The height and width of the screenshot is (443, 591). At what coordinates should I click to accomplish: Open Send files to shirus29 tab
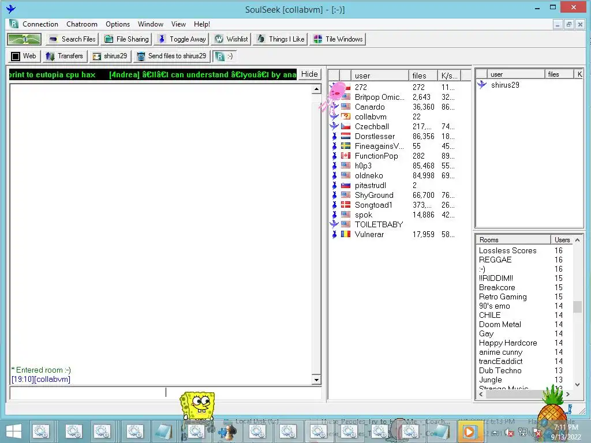coord(171,56)
